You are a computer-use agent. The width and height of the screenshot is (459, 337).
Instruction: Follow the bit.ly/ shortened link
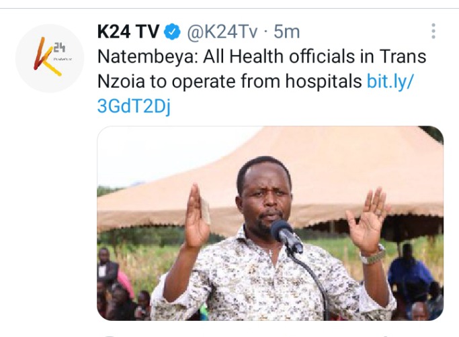390,81
